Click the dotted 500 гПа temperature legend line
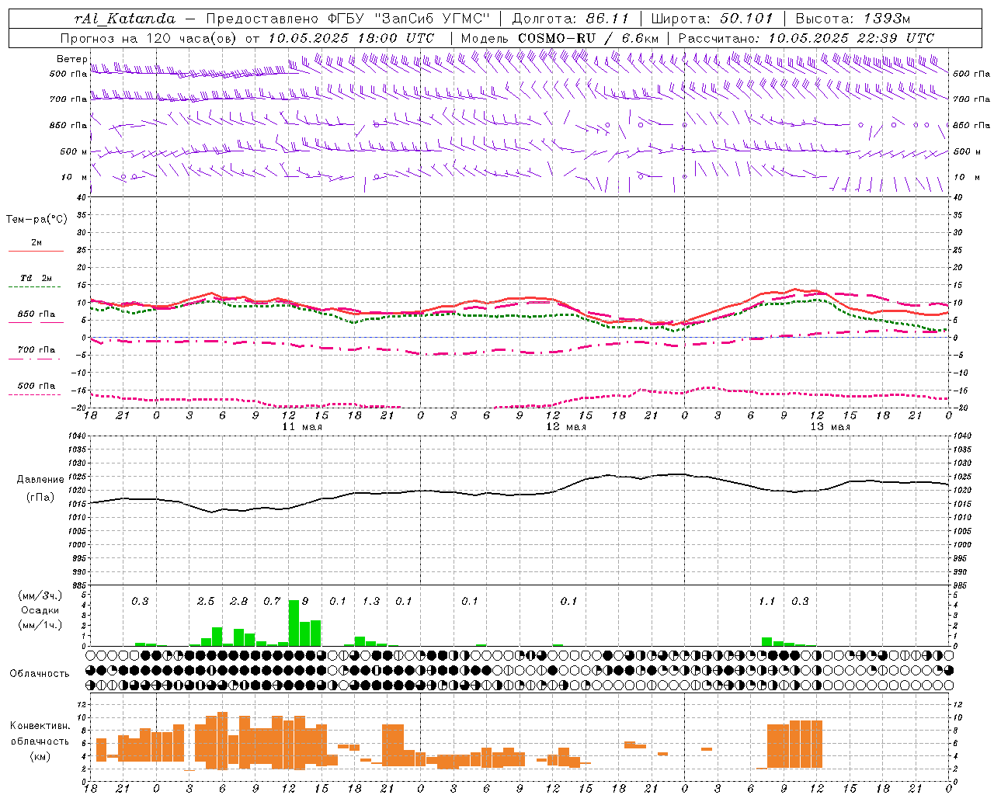This screenshot has height=795, width=994. pyautogui.click(x=36, y=395)
